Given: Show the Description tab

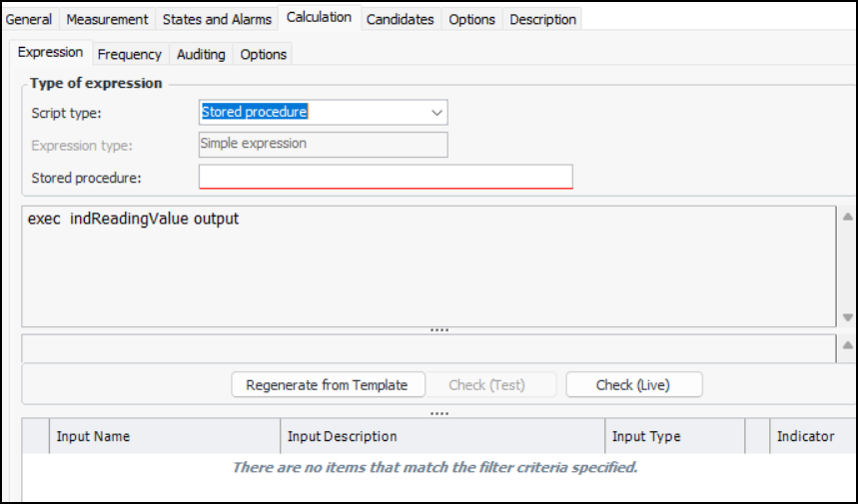Looking at the screenshot, I should (x=542, y=19).
